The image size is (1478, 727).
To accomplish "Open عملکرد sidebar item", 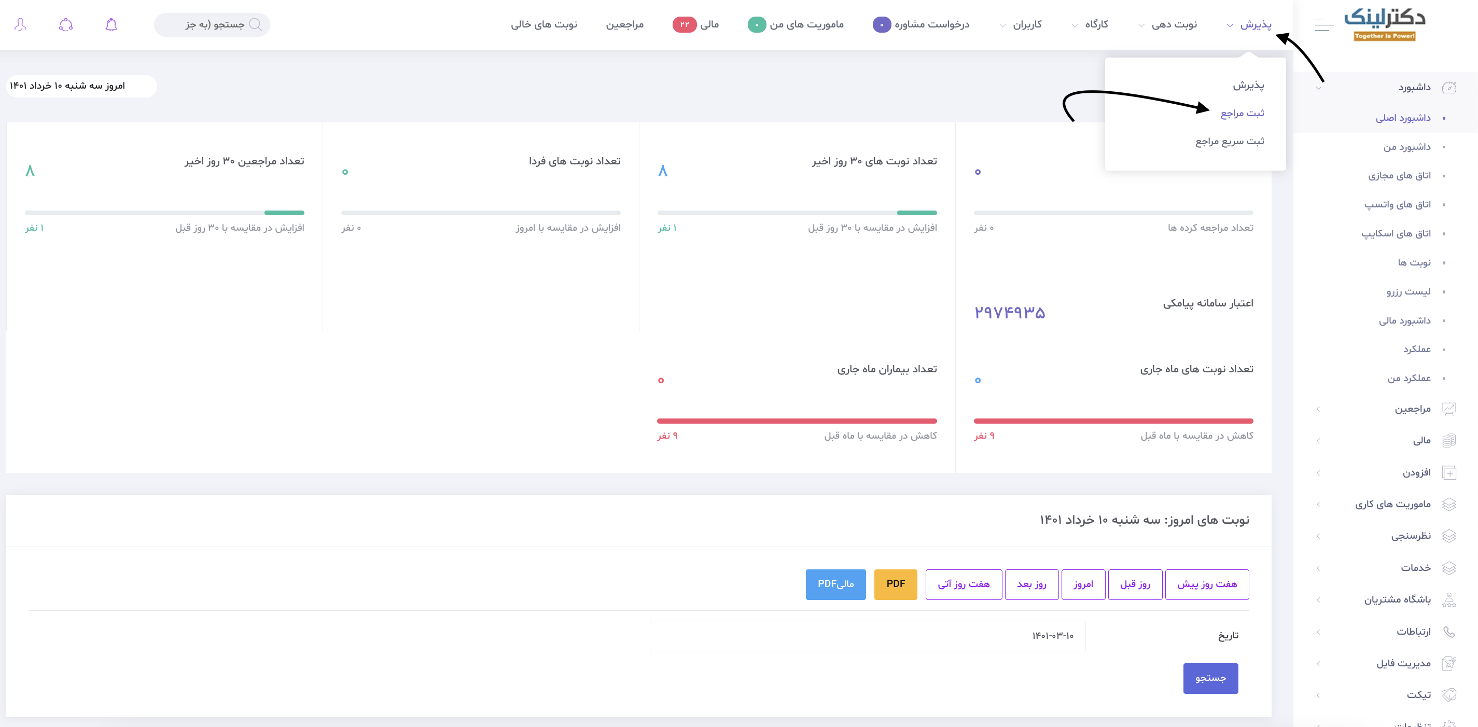I will pyautogui.click(x=1417, y=349).
